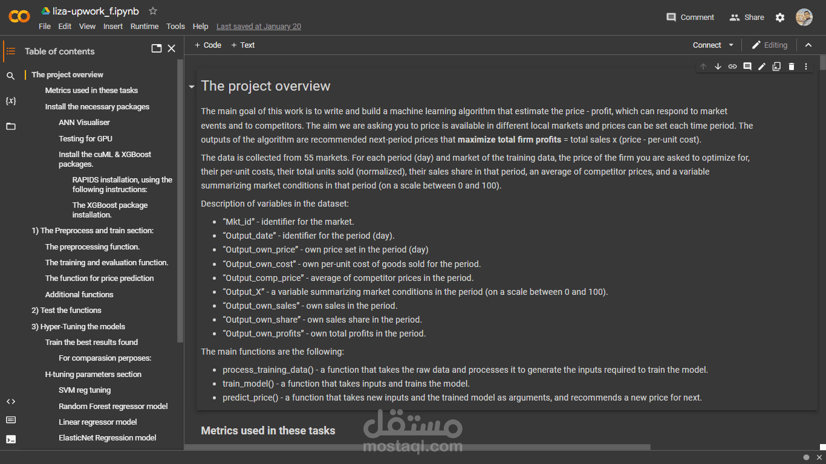
Task: Go to Random Forest regressor model
Action: tap(113, 407)
